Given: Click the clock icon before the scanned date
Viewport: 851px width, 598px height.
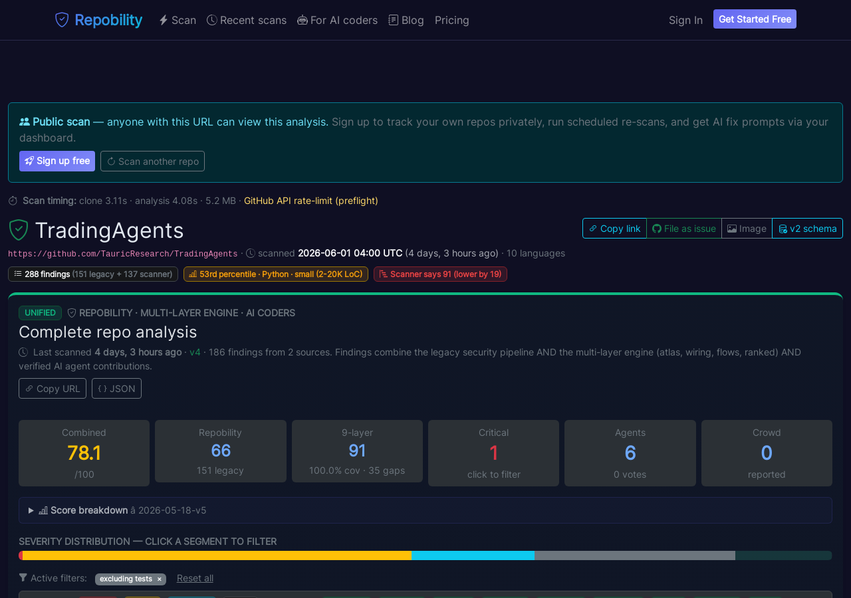Looking at the screenshot, I should click(251, 253).
